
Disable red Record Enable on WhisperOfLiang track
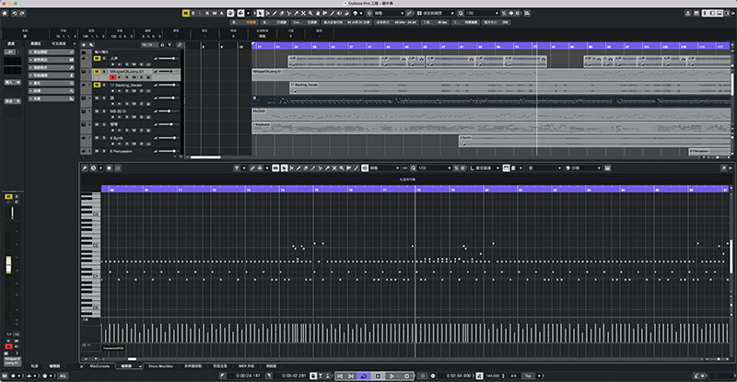pos(112,77)
